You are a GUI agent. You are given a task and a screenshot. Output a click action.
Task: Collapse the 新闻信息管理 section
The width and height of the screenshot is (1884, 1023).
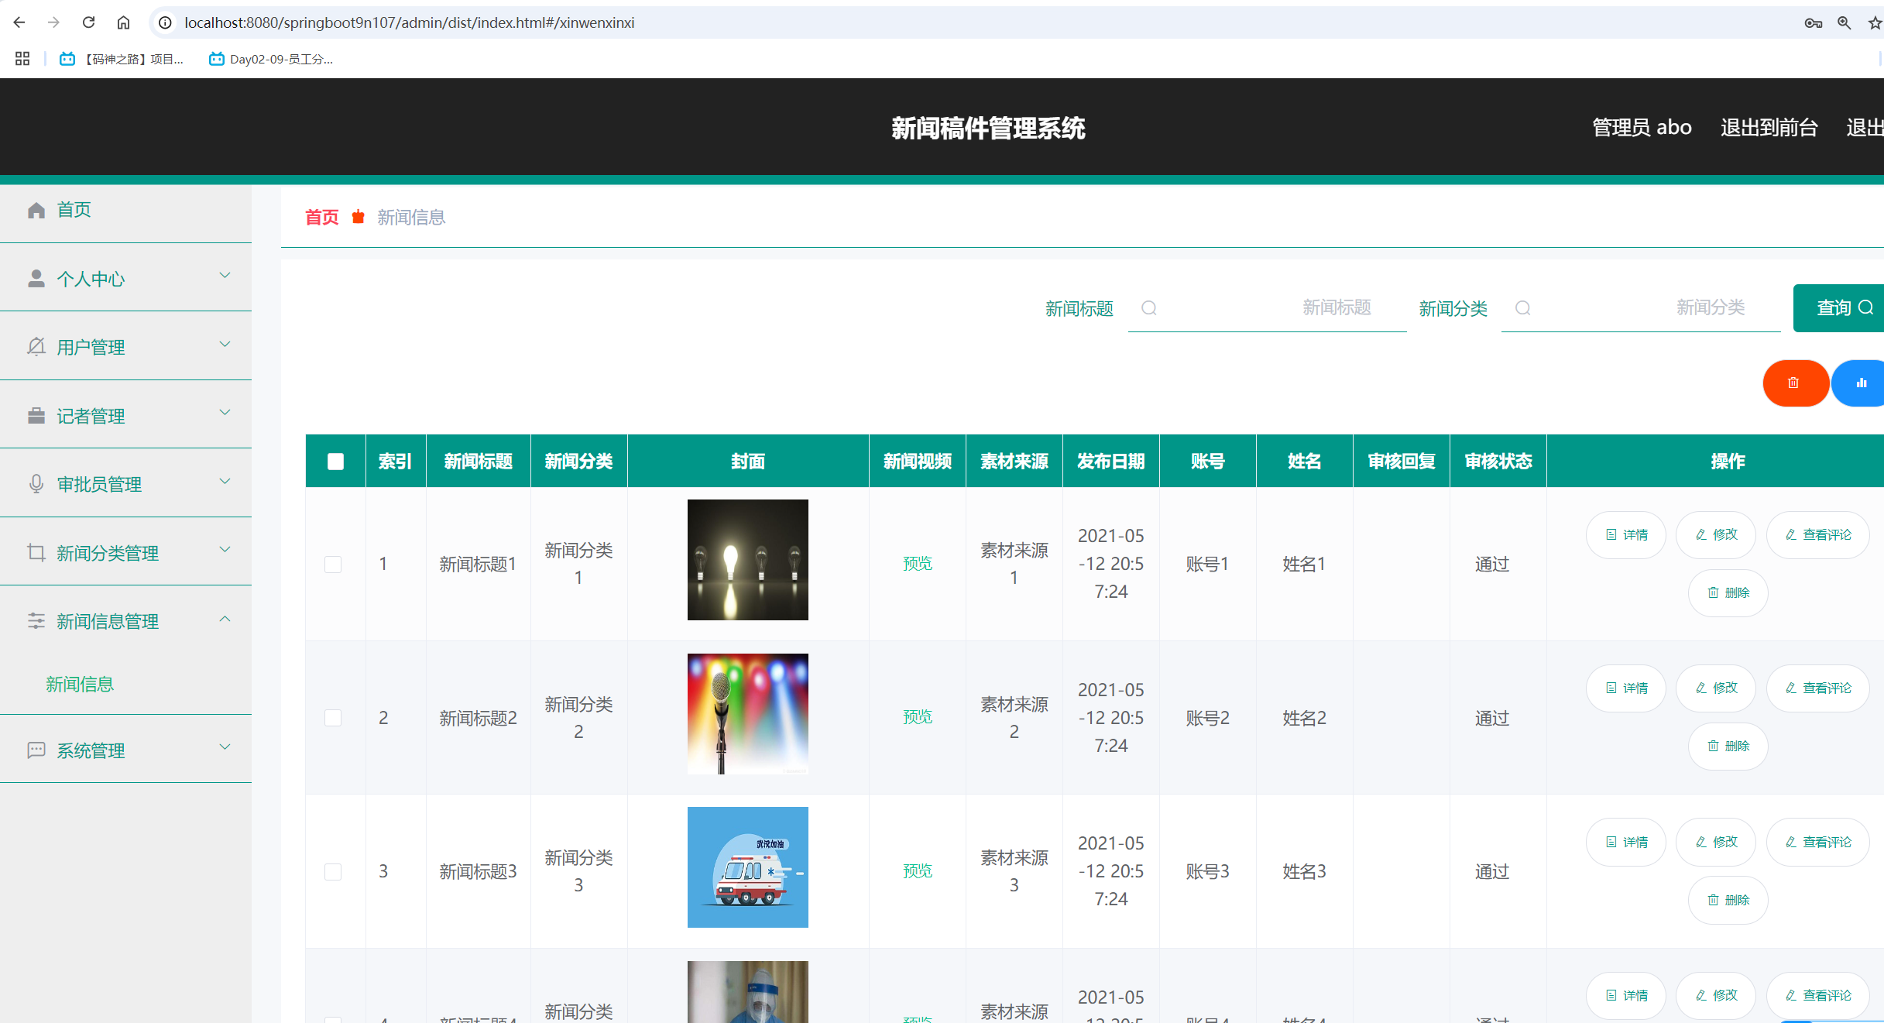tap(225, 619)
